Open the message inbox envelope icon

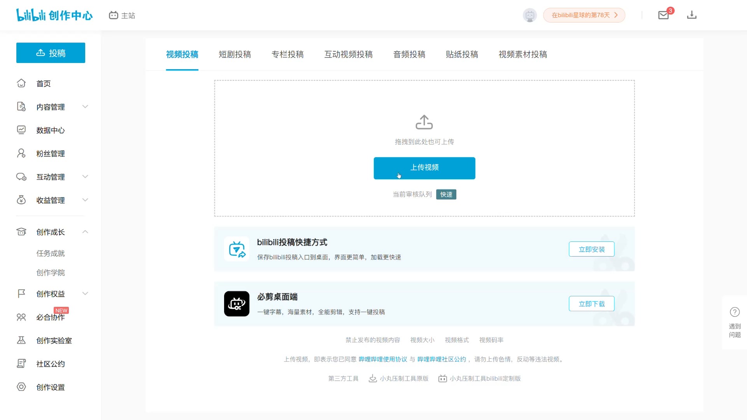click(x=663, y=15)
